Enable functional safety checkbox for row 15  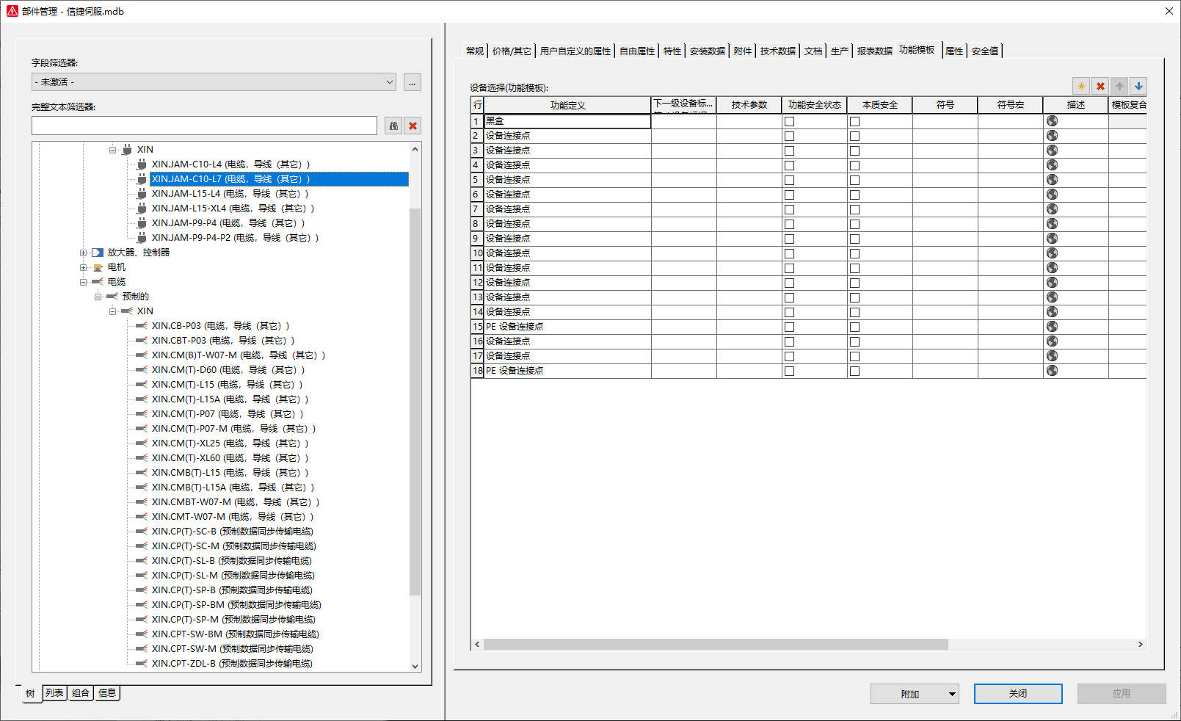click(x=789, y=327)
